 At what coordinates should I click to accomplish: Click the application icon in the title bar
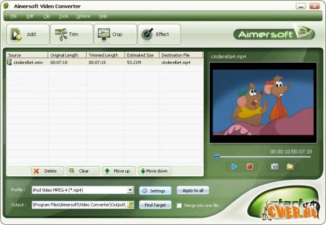[x=6, y=6]
